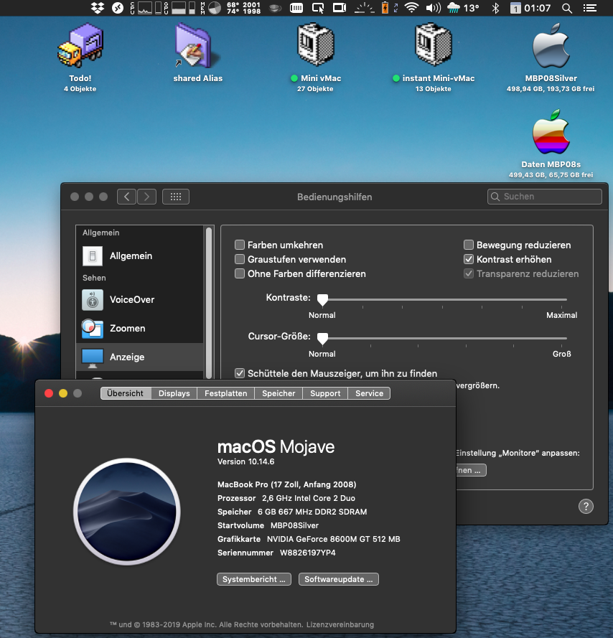The image size is (613, 638).
Task: Switch to the Übersicht tab
Action: tap(126, 393)
